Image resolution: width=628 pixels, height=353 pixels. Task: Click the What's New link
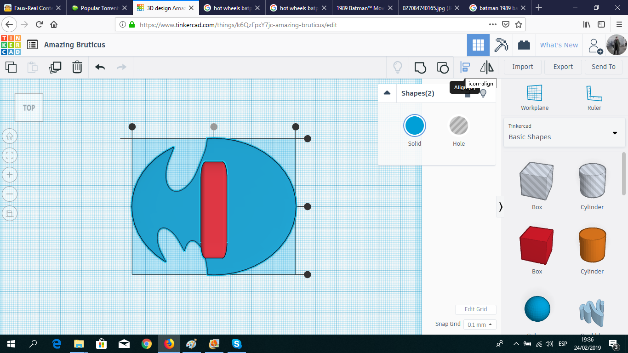(x=559, y=45)
